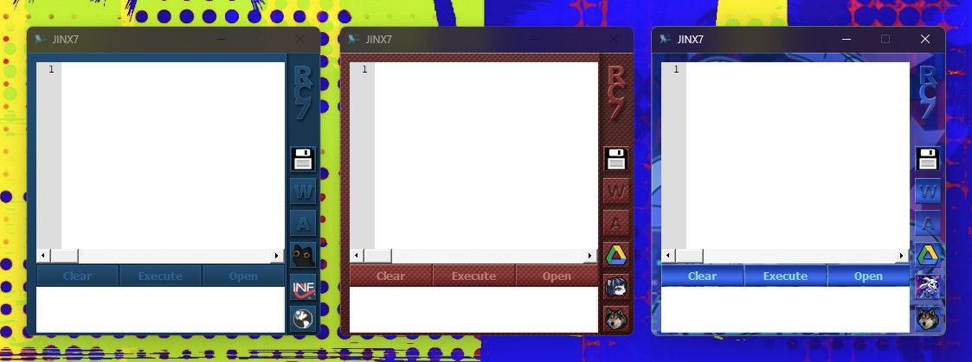972x362 pixels.
Task: Click Clear in the dark teal window
Action: [78, 276]
